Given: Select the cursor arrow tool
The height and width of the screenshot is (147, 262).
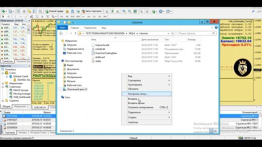Looking at the screenshot, I should (x=3, y=16).
